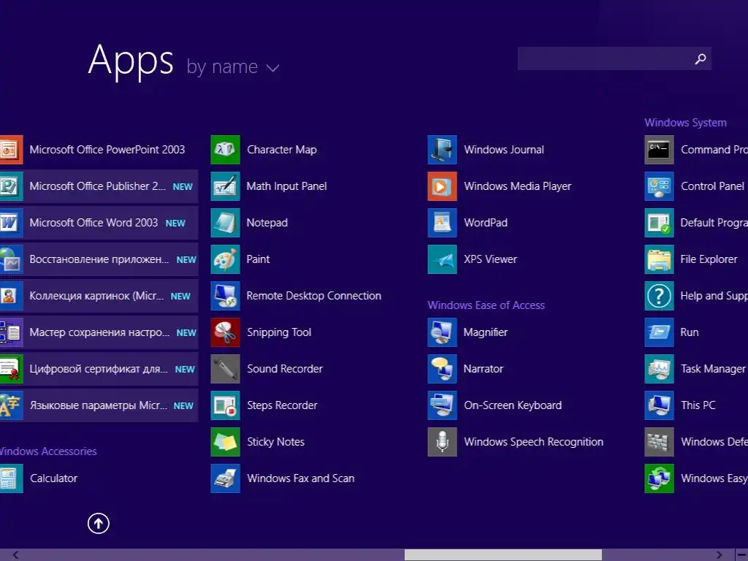
Task: Start Magnifier icon
Action: (442, 332)
